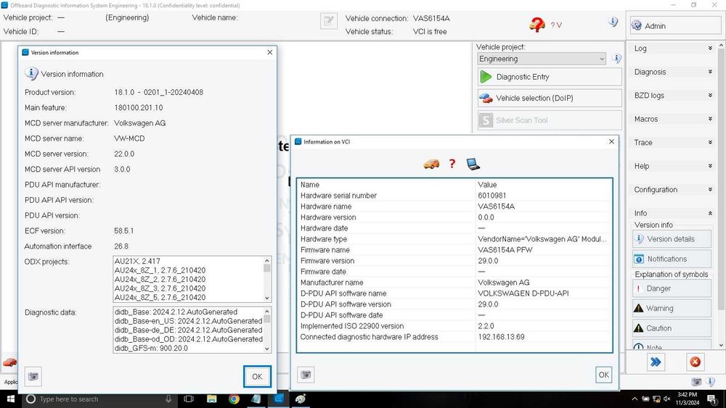Click OK in Information on VCI dialog
The width and height of the screenshot is (726, 408).
click(604, 375)
